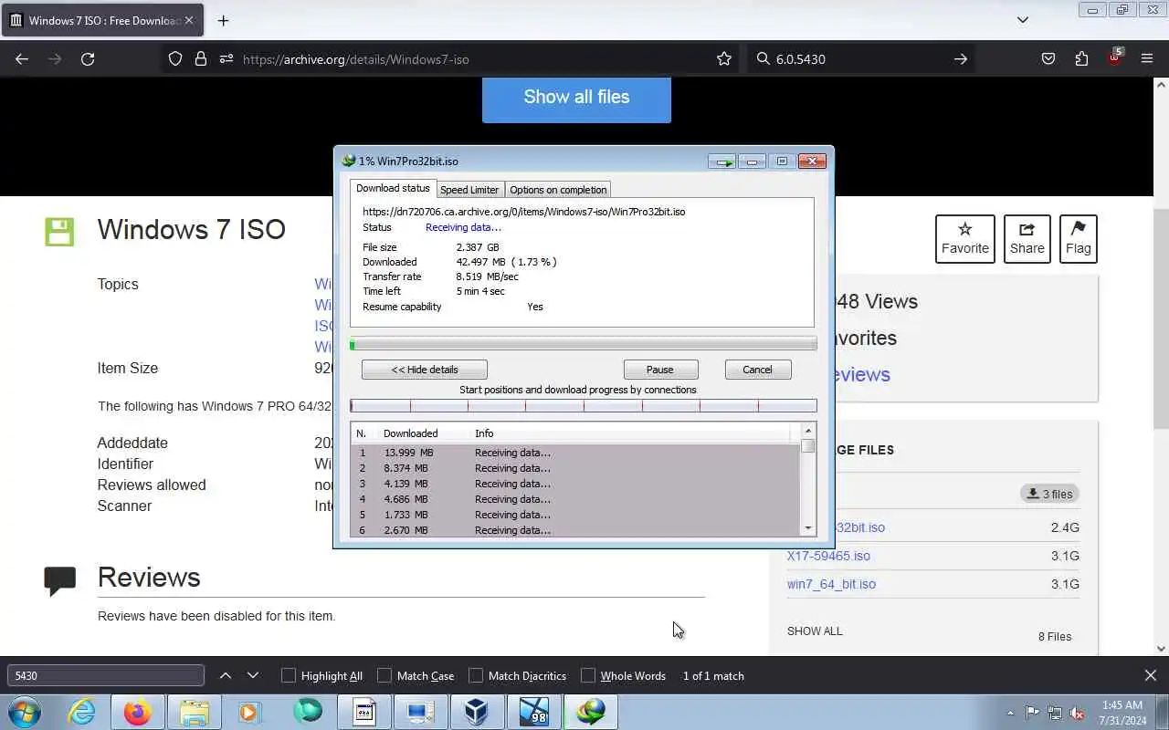Screen dimensions: 1169x730
Task: Reload the current page
Action: click(x=88, y=58)
